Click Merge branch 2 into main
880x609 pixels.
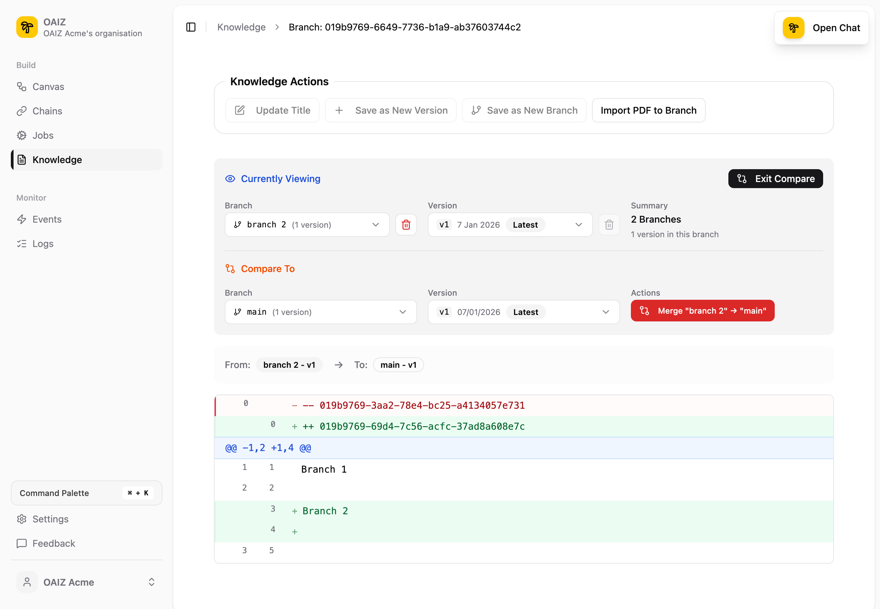[703, 311]
